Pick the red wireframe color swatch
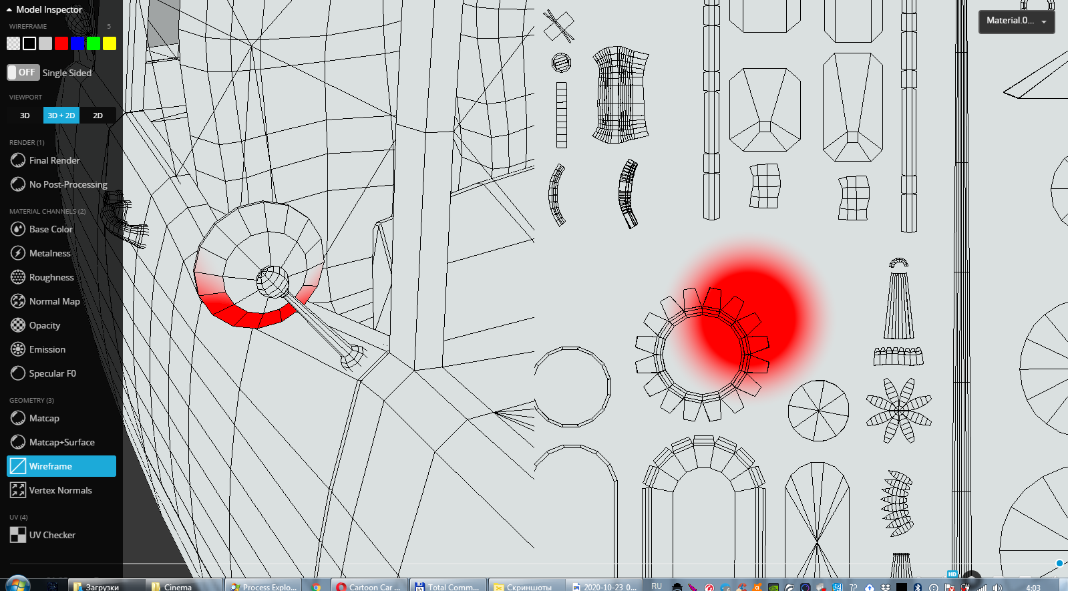This screenshot has width=1068, height=591. [x=61, y=43]
